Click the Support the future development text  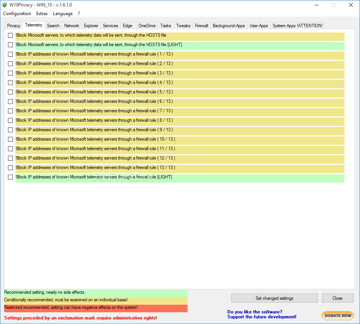pyautogui.click(x=262, y=317)
